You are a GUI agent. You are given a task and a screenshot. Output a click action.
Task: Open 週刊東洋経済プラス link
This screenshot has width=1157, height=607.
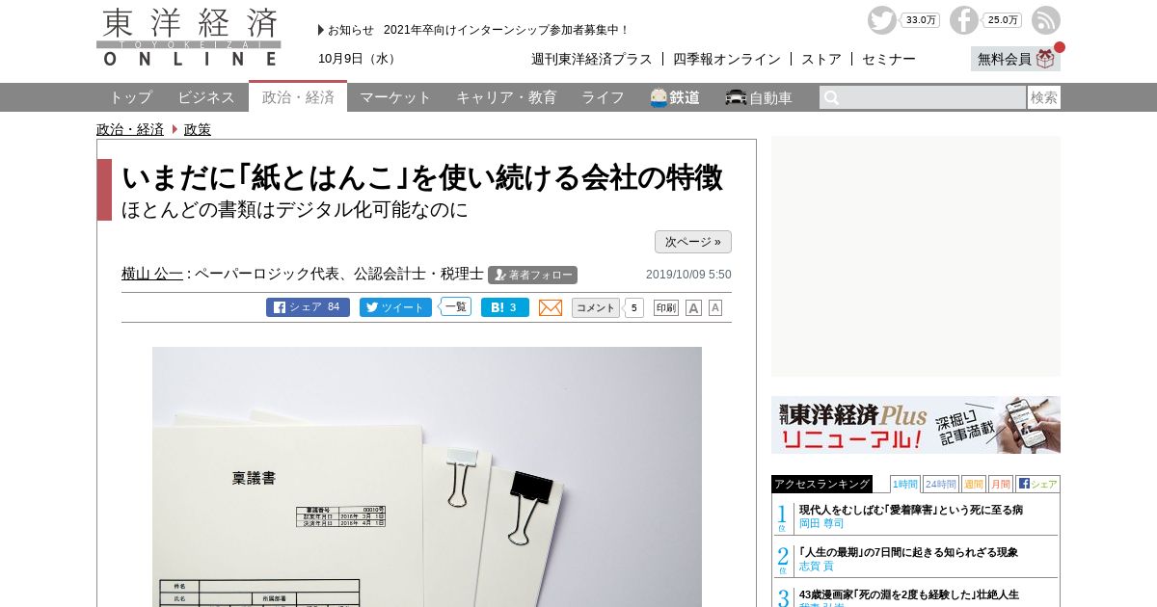(x=592, y=59)
